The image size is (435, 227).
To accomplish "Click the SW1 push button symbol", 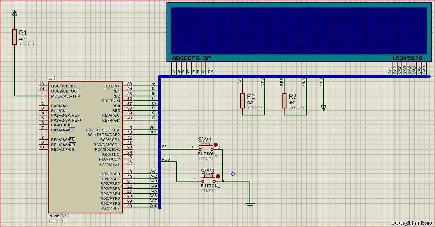I will coord(206,147).
